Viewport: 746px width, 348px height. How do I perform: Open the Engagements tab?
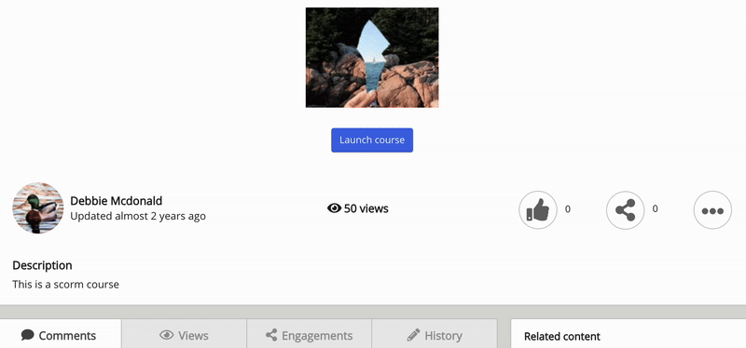(310, 335)
